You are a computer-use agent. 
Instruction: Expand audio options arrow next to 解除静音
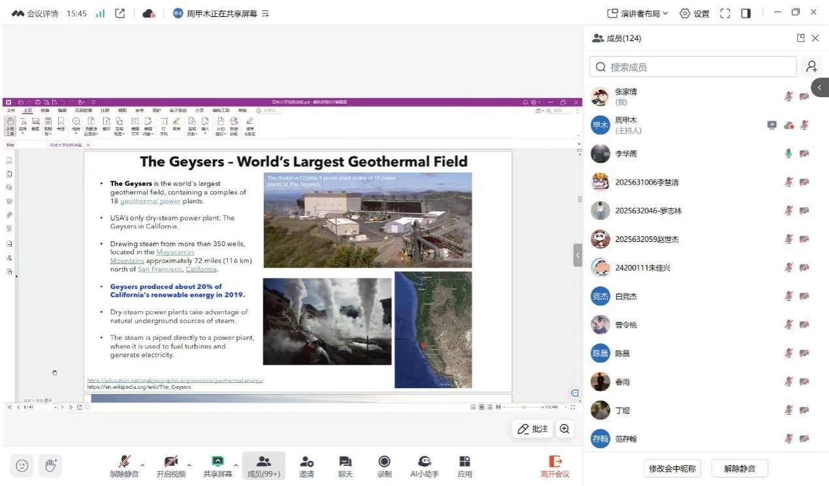[x=143, y=465]
